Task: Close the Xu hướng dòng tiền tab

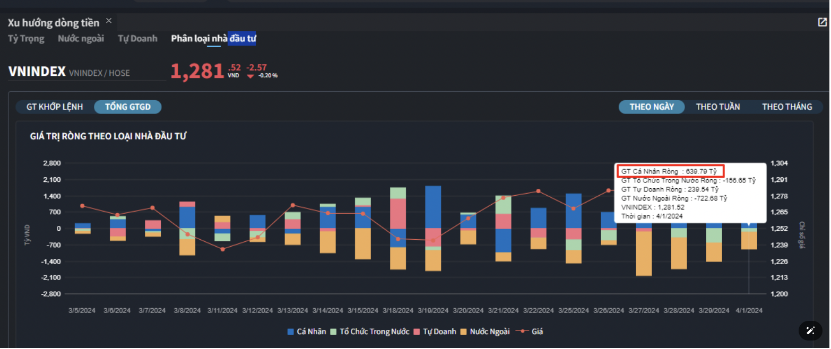Action: 109,21
